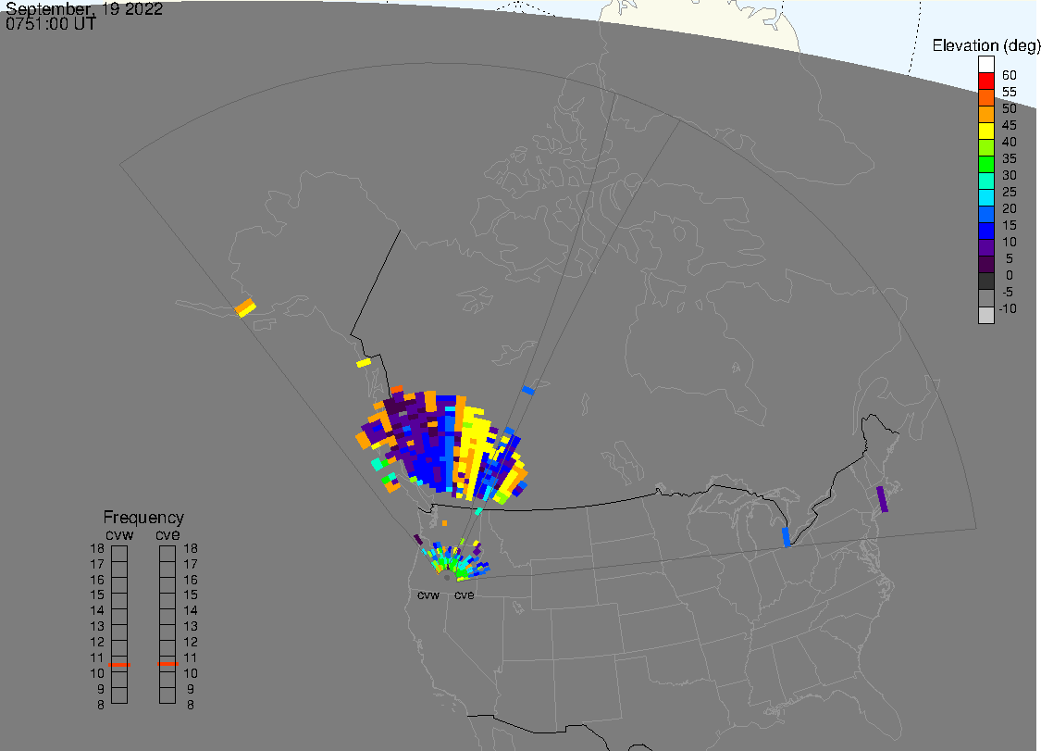Click the purple echo cell over New England
This screenshot has width=1041, height=751.
pos(883,499)
